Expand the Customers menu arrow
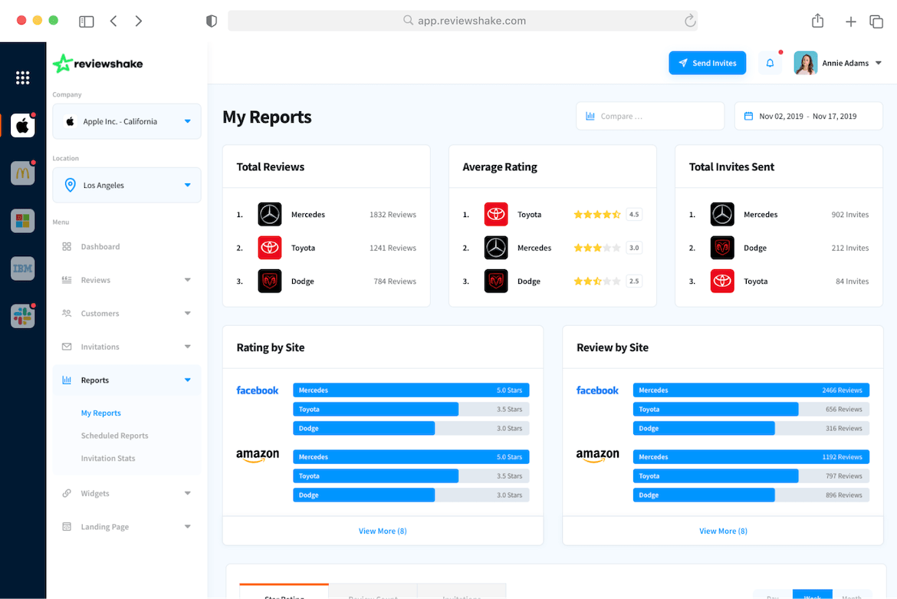Image resolution: width=897 pixels, height=599 pixels. point(187,313)
